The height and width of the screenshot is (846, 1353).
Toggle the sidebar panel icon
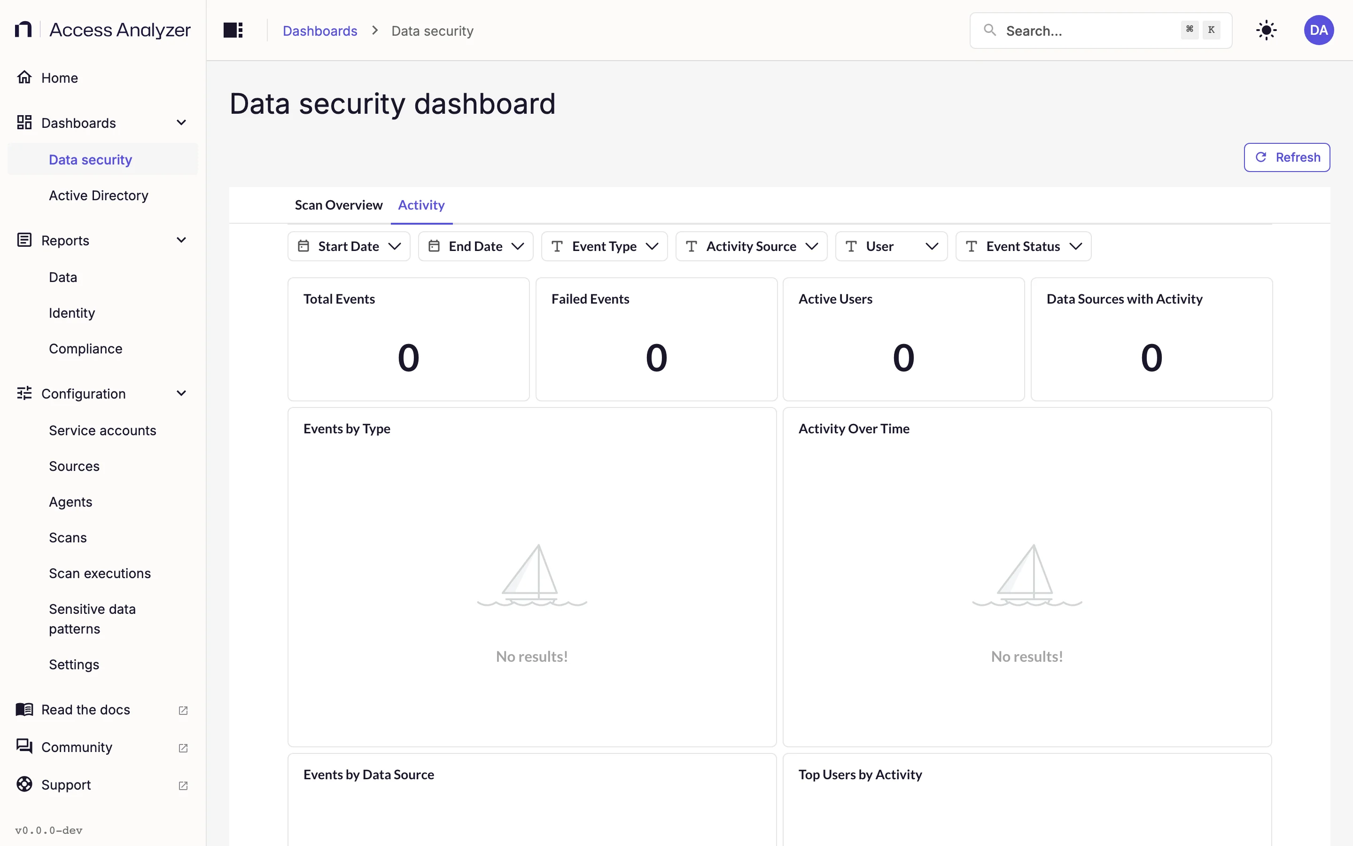[x=233, y=30]
